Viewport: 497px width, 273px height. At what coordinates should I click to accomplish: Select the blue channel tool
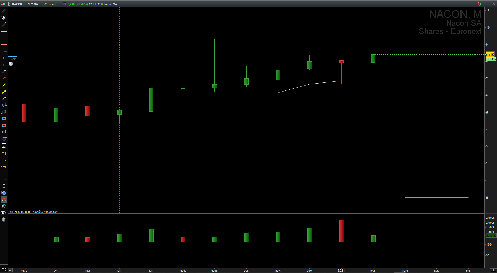coord(4,105)
